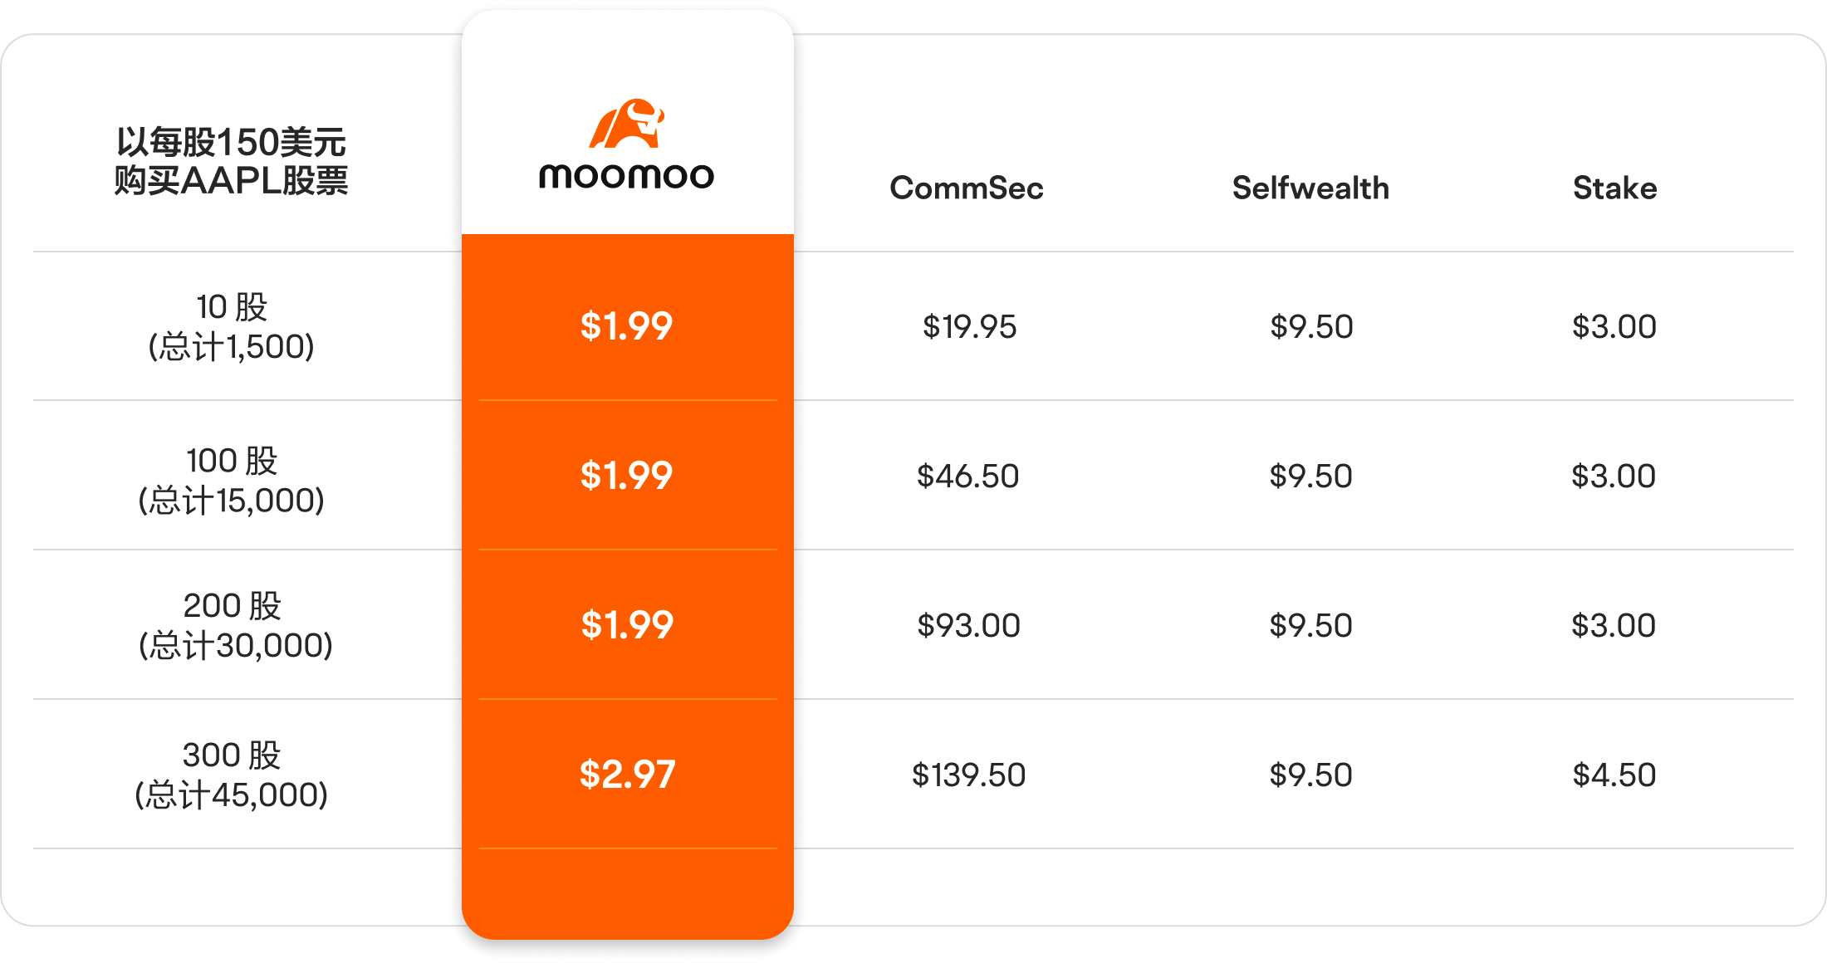The height and width of the screenshot is (963, 1827).
Task: Click CommSec's $46.50 fee
Action: [967, 477]
